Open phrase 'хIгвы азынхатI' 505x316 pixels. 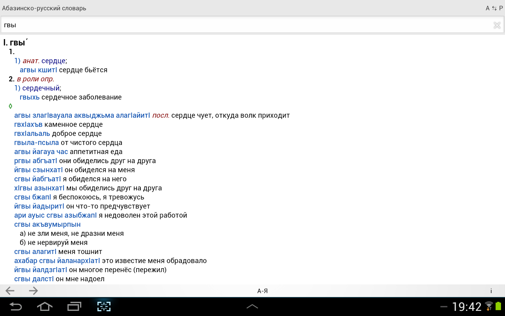[39, 188]
